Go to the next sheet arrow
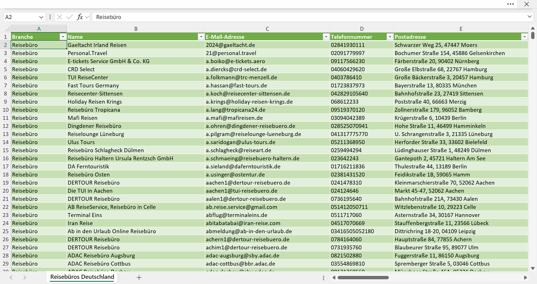The image size is (537, 284). tap(25, 277)
